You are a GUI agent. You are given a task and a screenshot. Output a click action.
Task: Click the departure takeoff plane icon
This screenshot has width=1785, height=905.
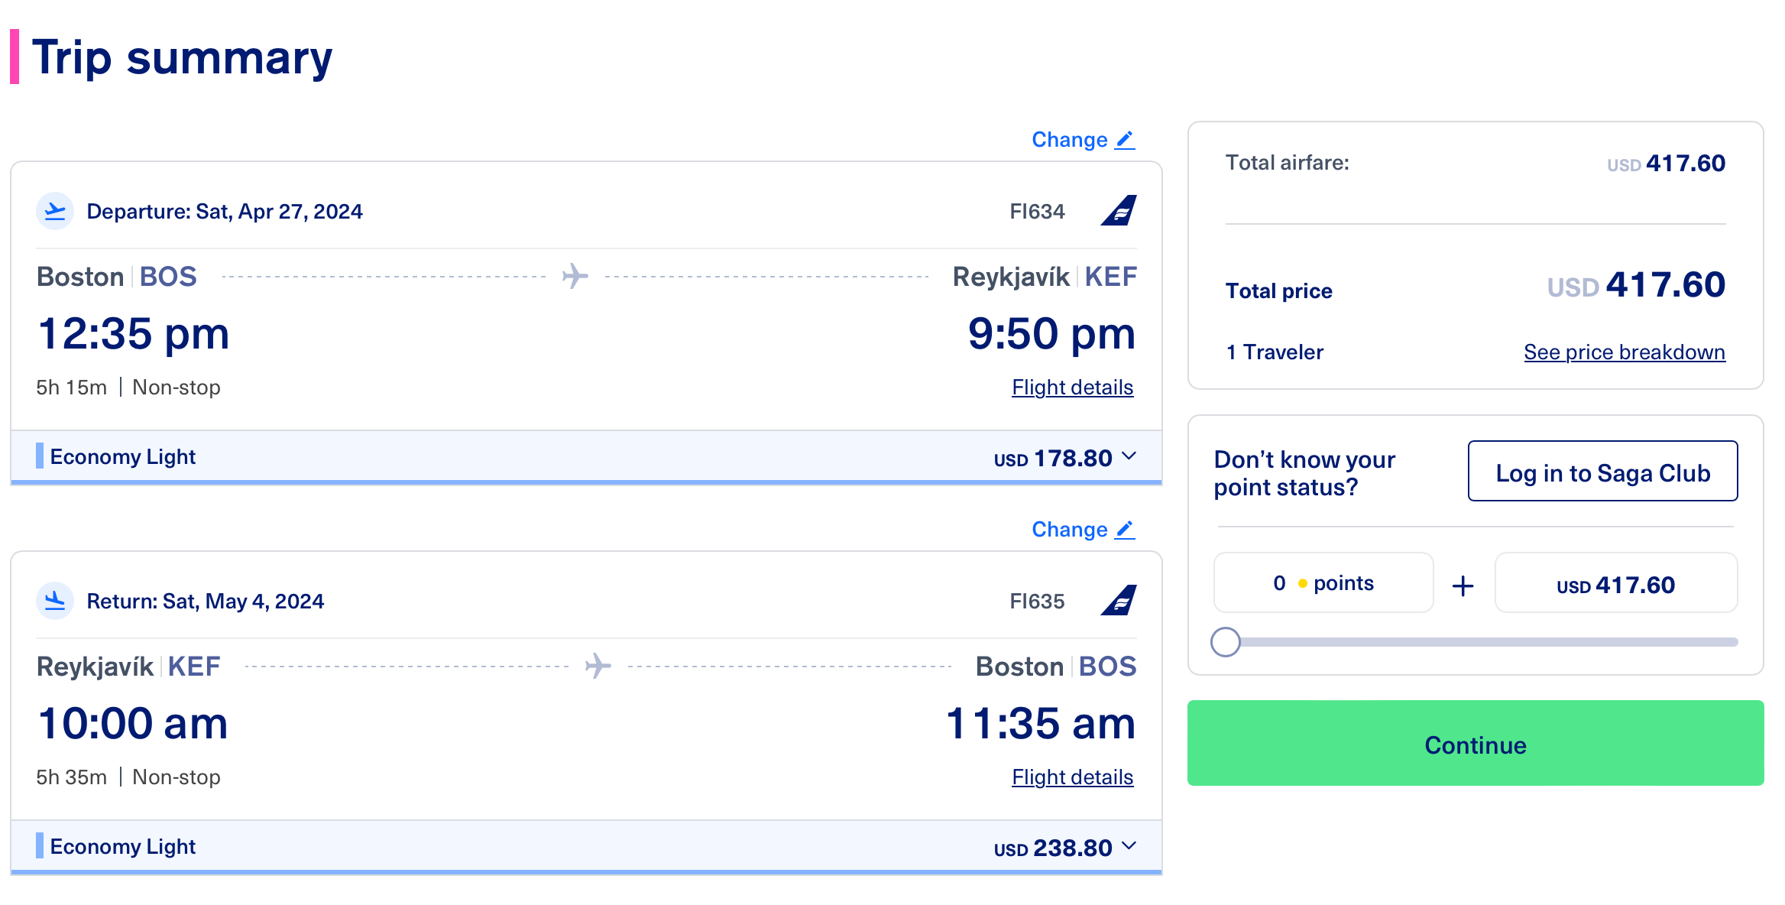(55, 212)
